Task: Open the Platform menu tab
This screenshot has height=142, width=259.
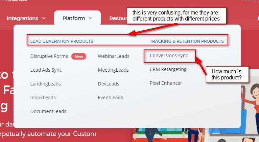Action: (x=74, y=18)
